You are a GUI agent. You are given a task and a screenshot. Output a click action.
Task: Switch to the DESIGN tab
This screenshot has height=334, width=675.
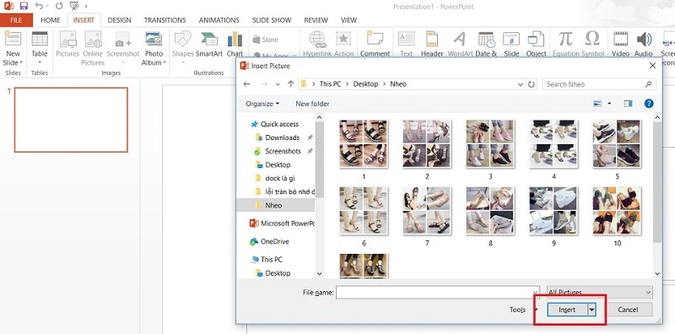coord(119,20)
